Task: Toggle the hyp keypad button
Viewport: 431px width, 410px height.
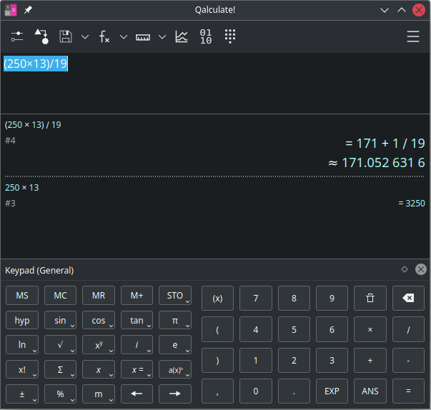Action: coord(22,321)
